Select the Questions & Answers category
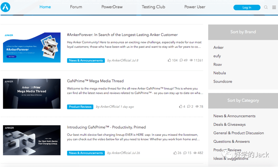This screenshot has height=167, width=278. coord(232,142)
